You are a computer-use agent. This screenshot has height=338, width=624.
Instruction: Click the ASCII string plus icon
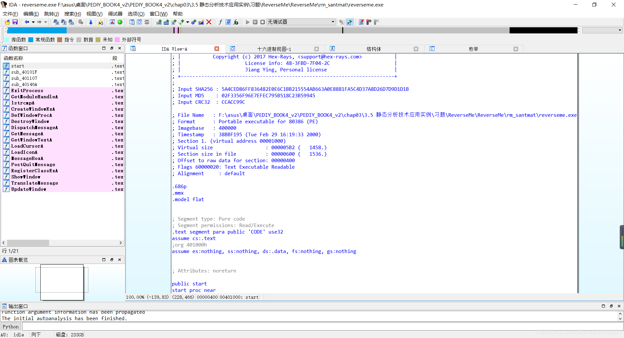(x=174, y=22)
